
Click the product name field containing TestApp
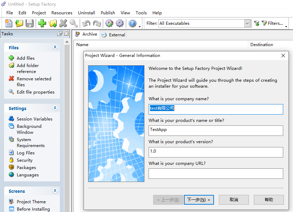(x=216, y=130)
